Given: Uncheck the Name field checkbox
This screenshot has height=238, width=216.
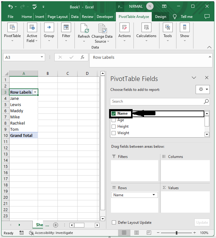Looking at the screenshot, I should pyautogui.click(x=113, y=113).
